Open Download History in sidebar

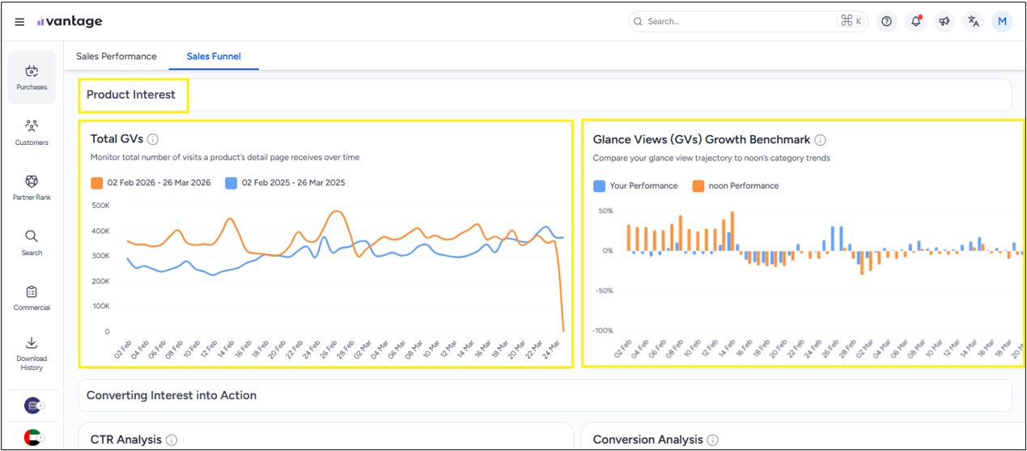point(32,353)
